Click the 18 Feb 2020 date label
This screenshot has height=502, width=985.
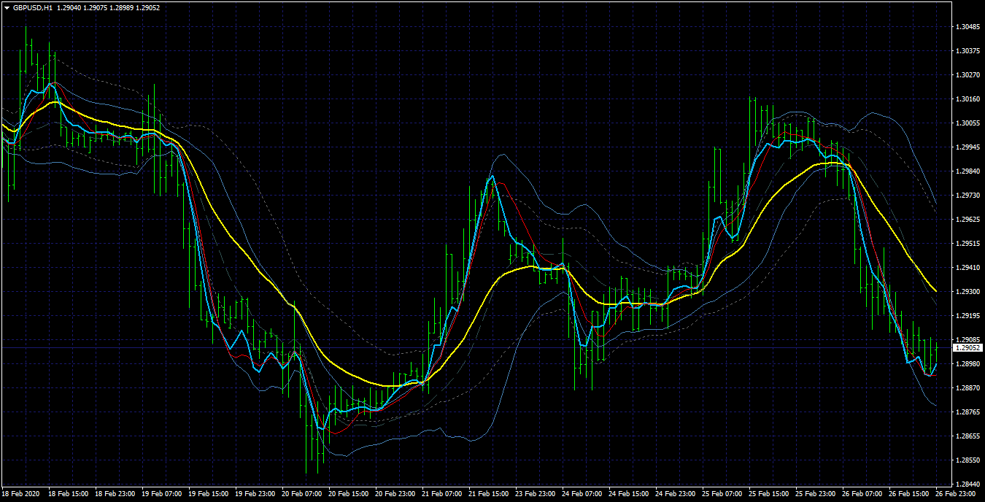[x=22, y=494]
